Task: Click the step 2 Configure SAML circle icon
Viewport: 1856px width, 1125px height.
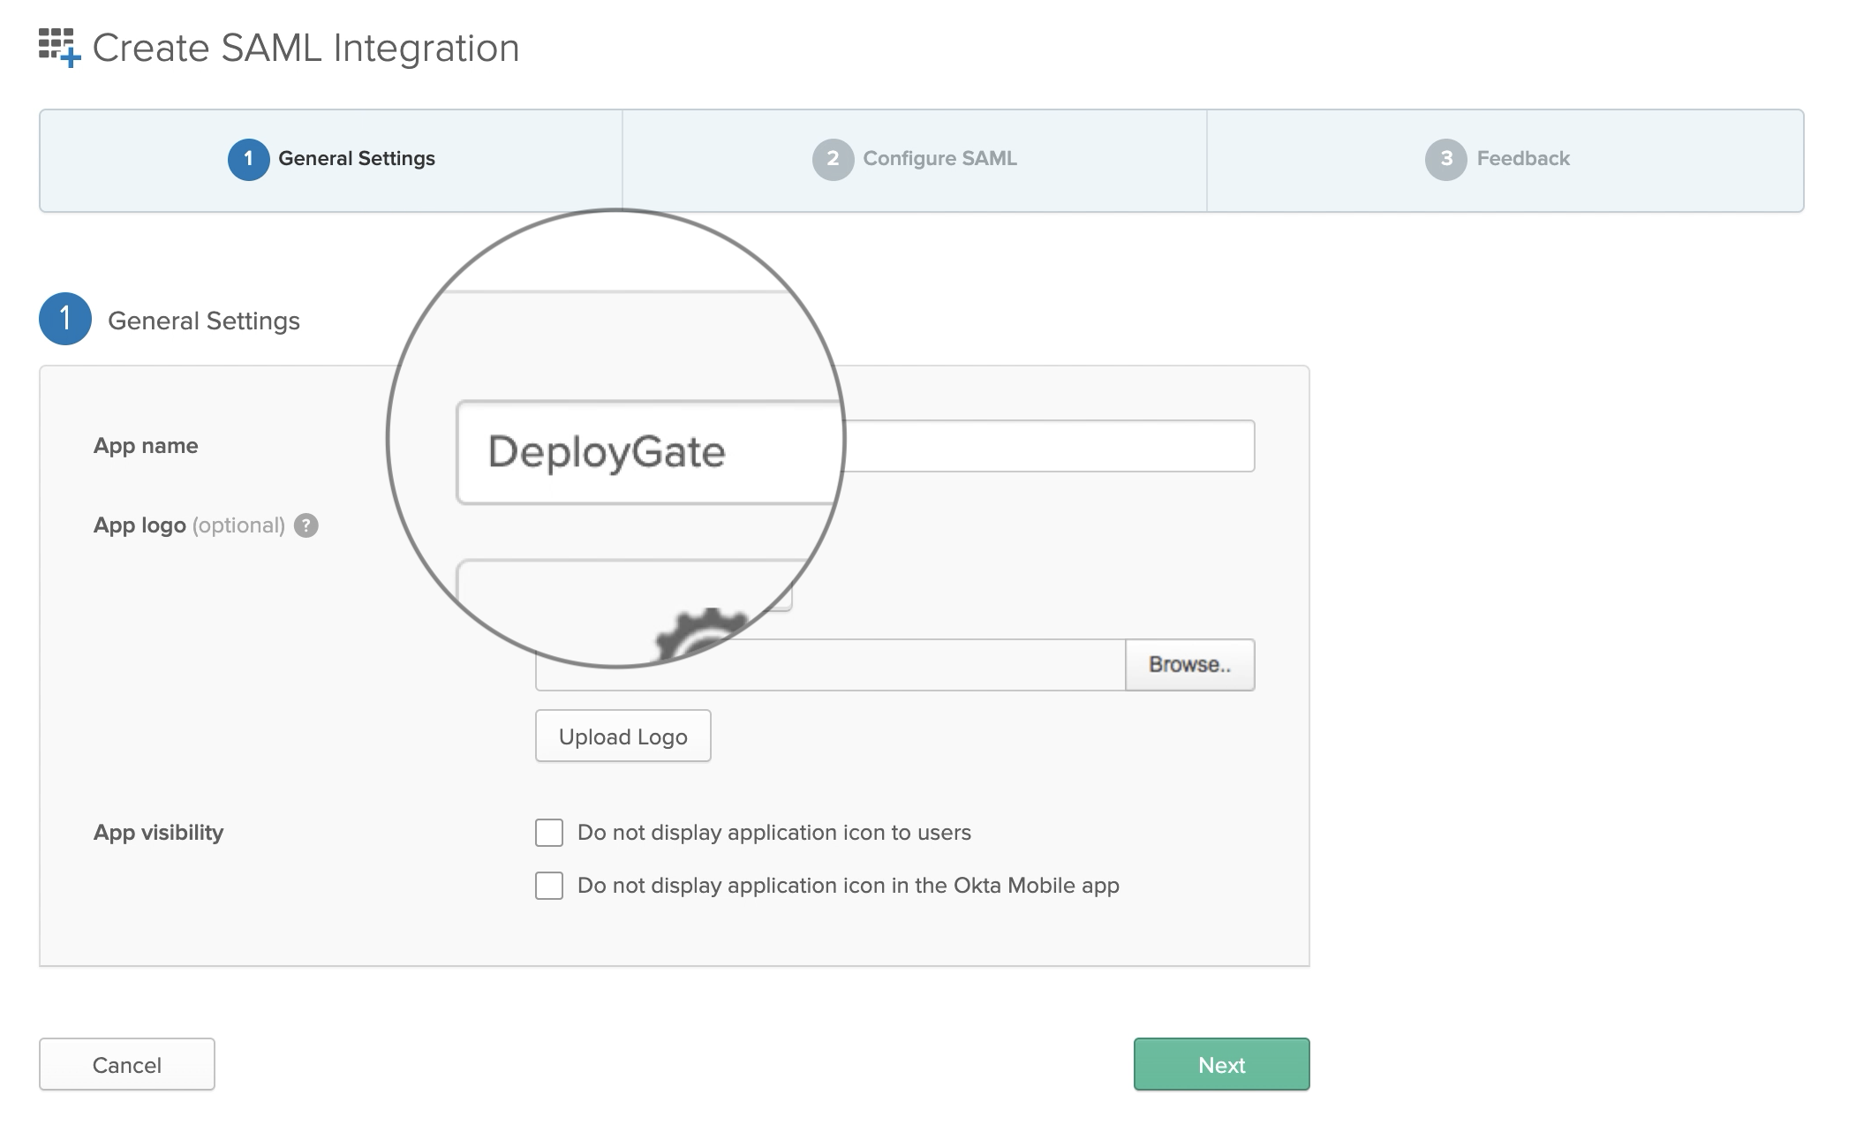Action: point(831,159)
